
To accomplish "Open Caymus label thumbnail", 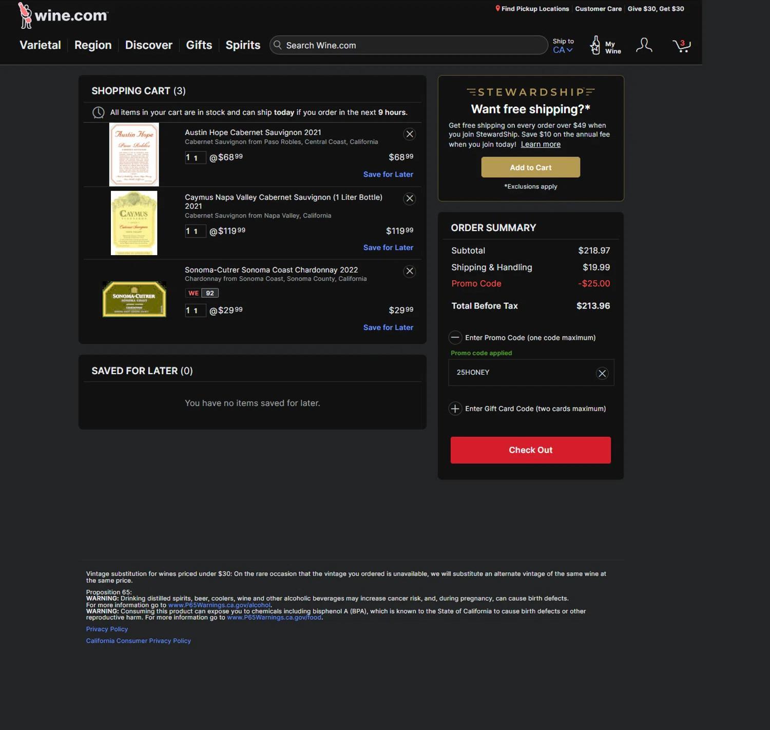I will point(134,223).
